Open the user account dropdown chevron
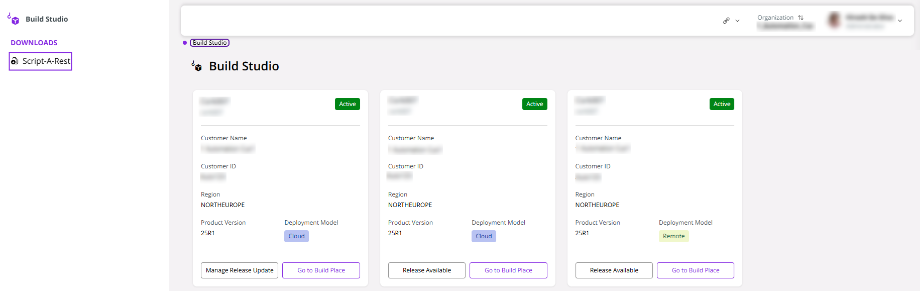The width and height of the screenshot is (920, 291). click(900, 21)
